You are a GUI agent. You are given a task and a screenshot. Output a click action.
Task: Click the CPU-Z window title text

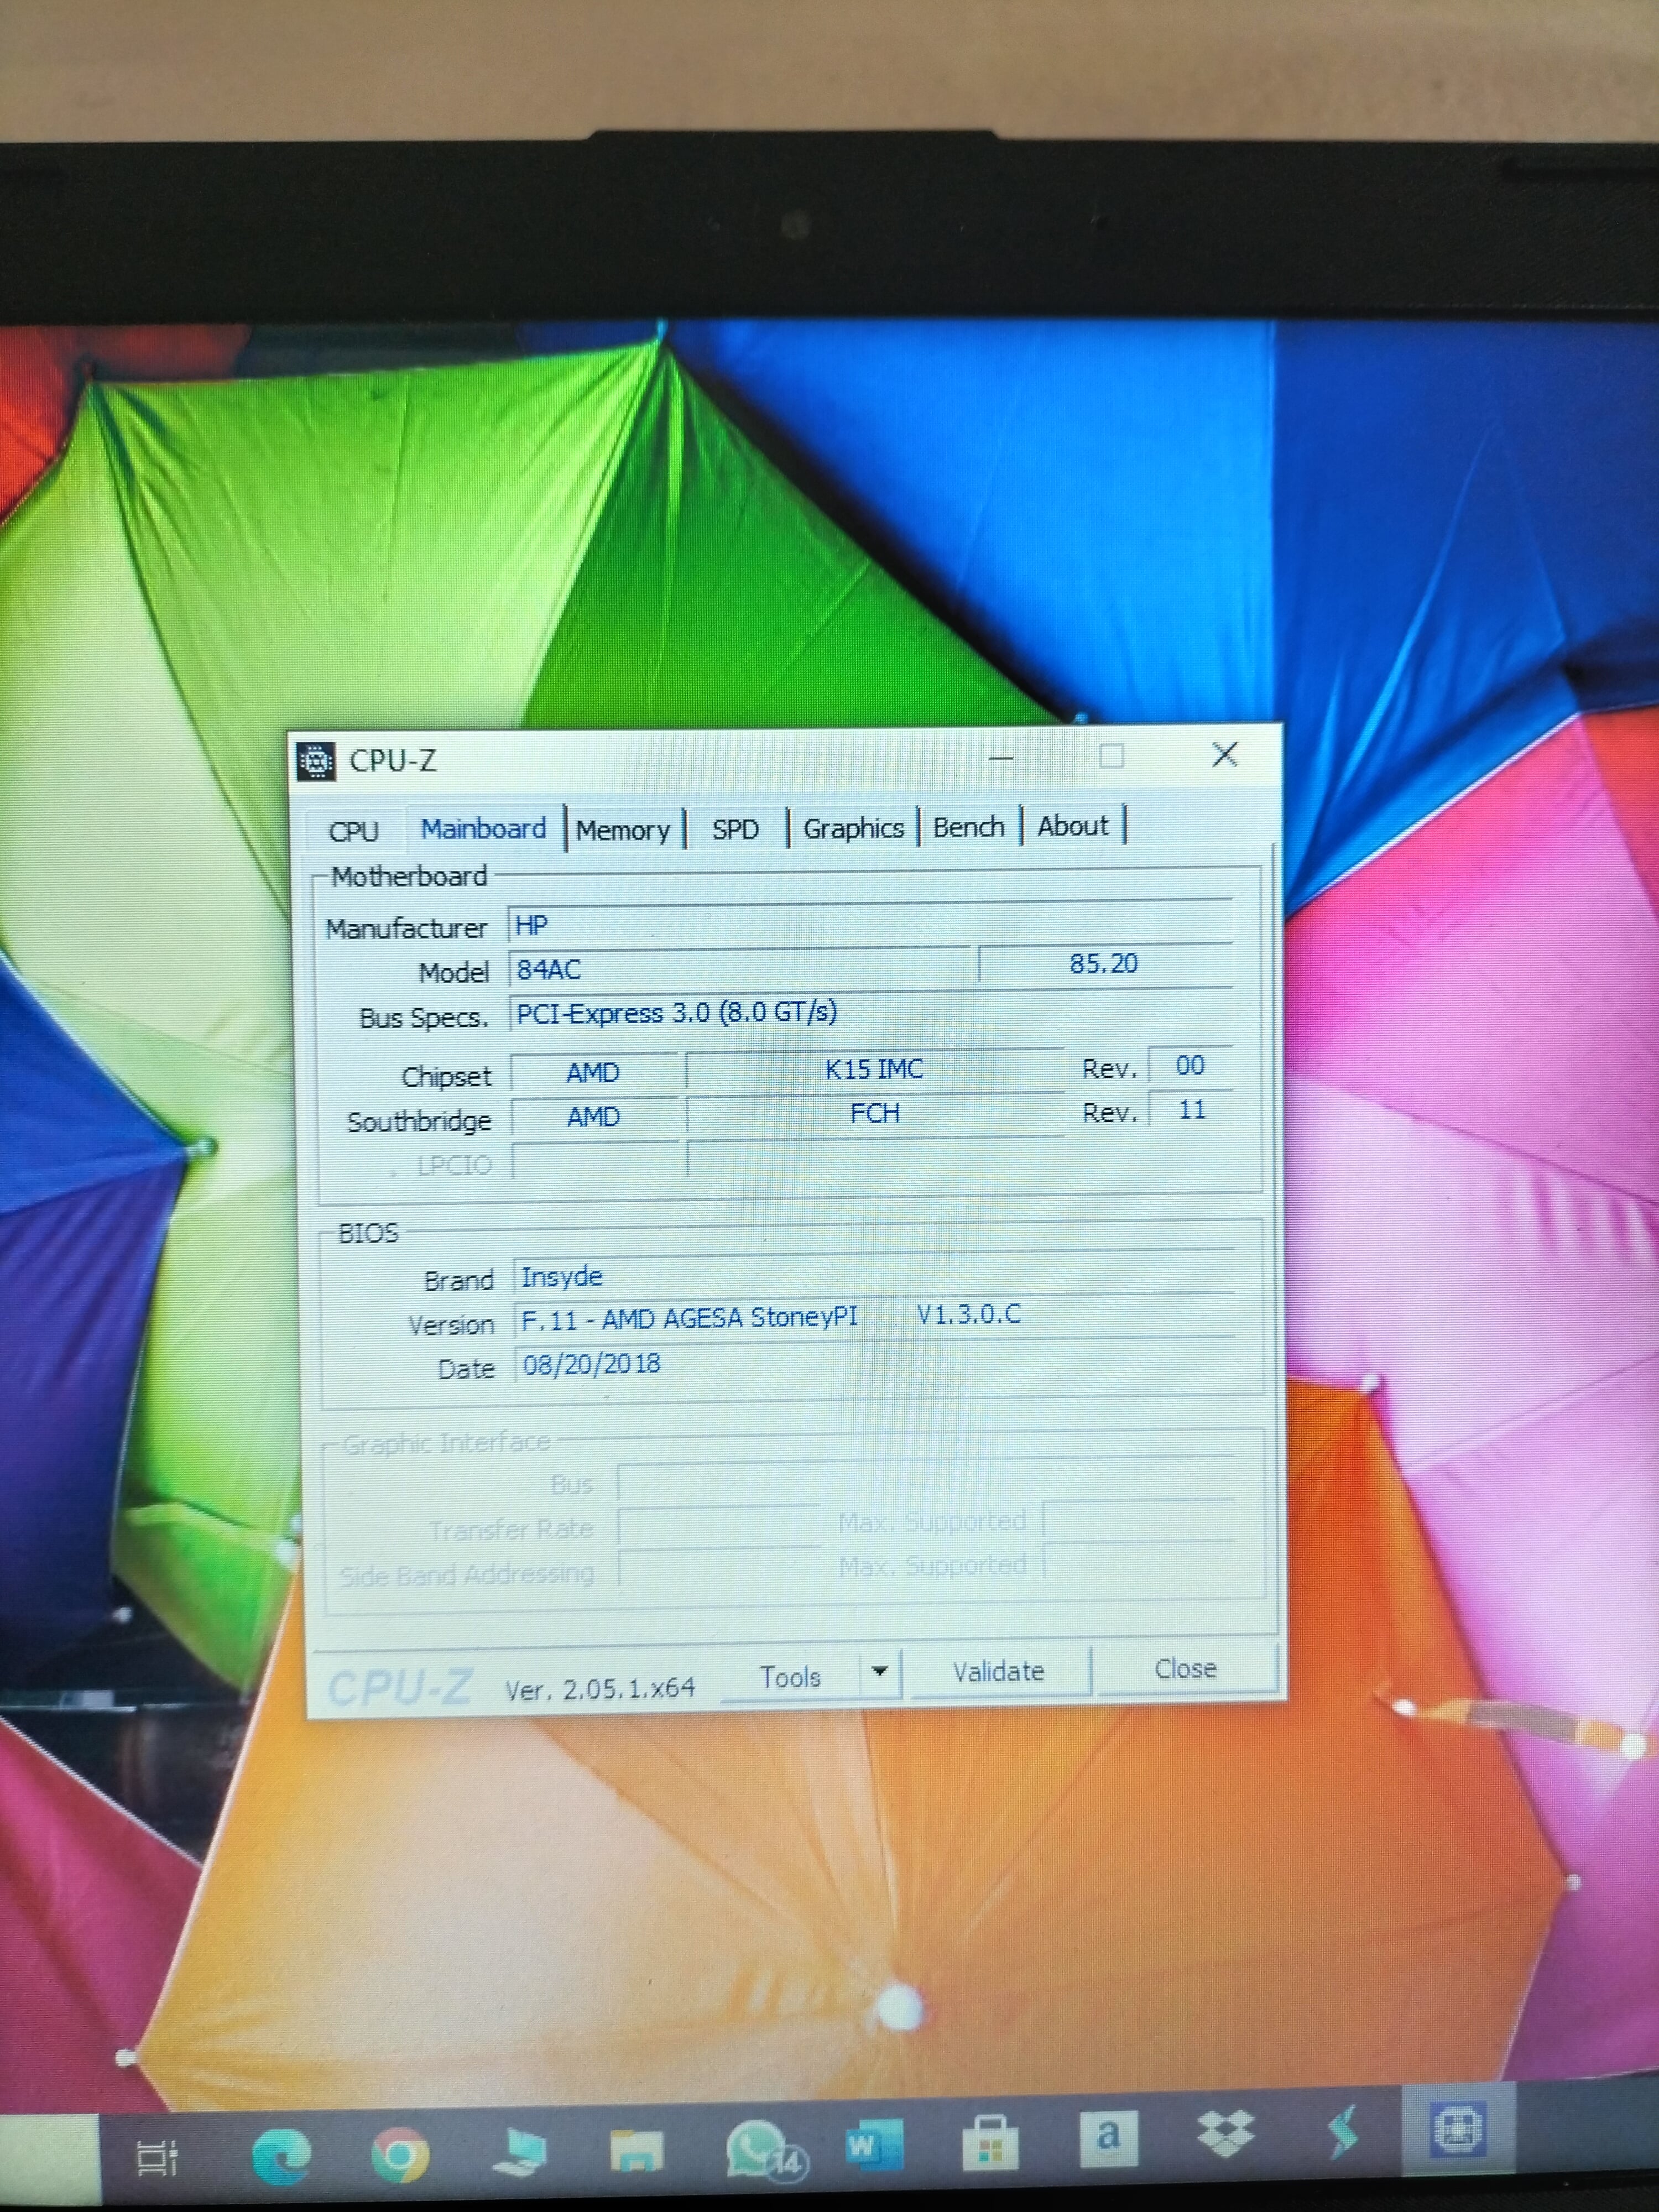click(392, 761)
